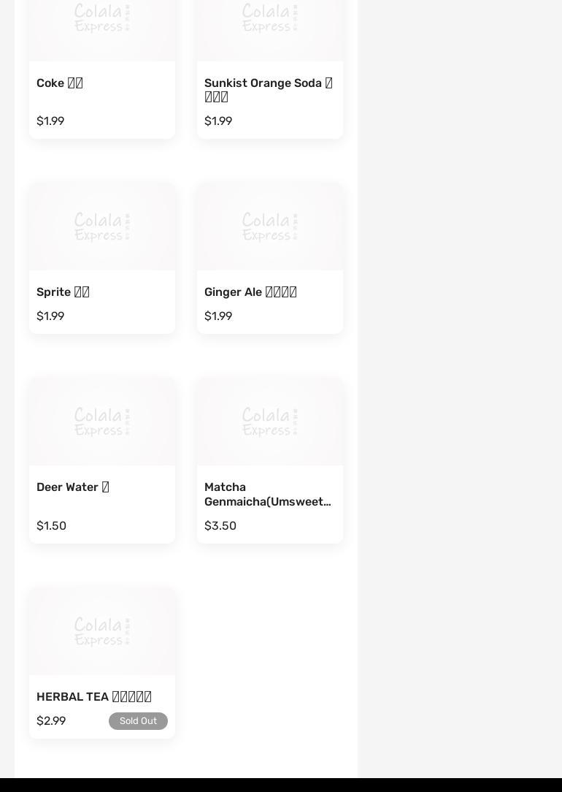
Task: Click the HERBAL TEA product image
Action: [x=102, y=631]
